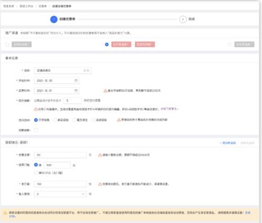Click the warning icon in the yellow notice banner
The image size is (262, 223).
[5, 213]
